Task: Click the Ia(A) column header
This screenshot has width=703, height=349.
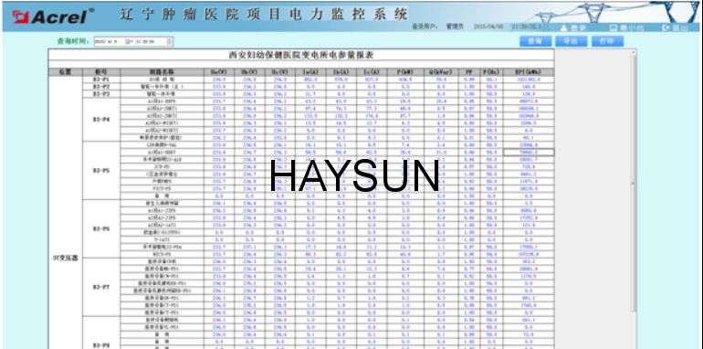Action: point(310,72)
